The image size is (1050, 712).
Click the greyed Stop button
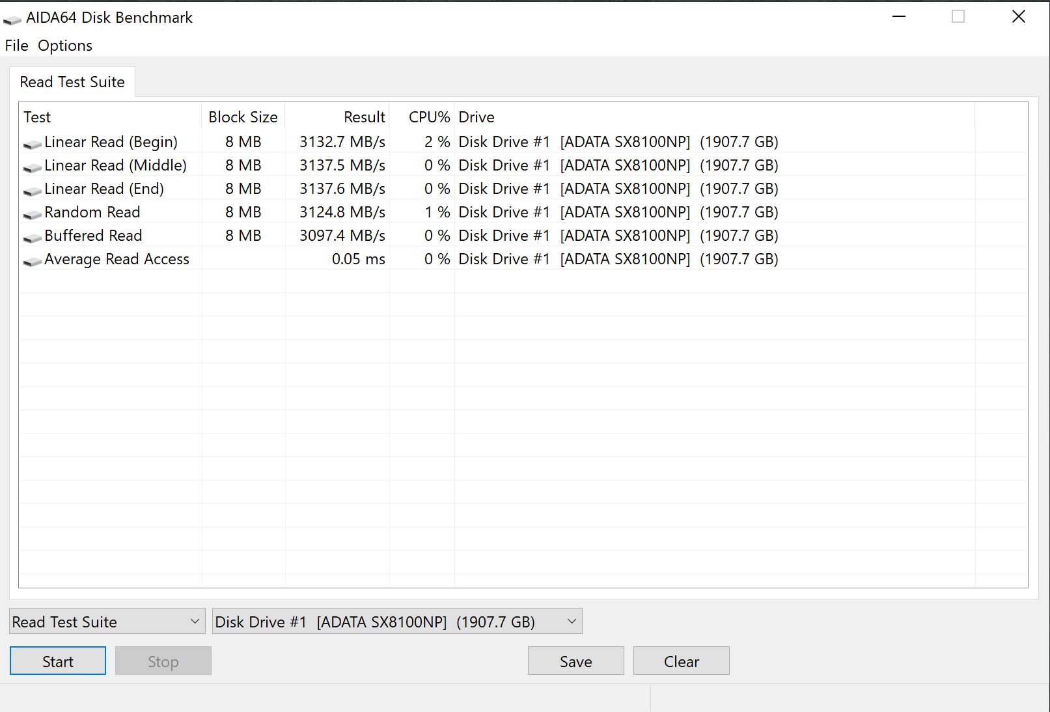163,661
